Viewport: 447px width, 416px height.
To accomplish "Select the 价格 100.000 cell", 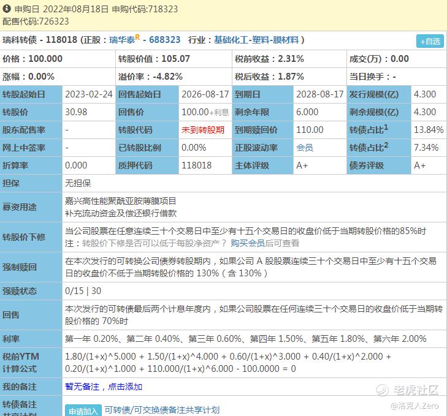I will (58, 59).
